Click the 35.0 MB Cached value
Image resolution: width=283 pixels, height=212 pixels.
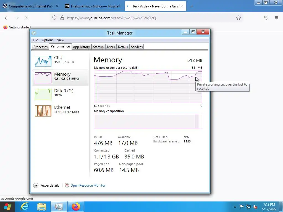coord(134,157)
